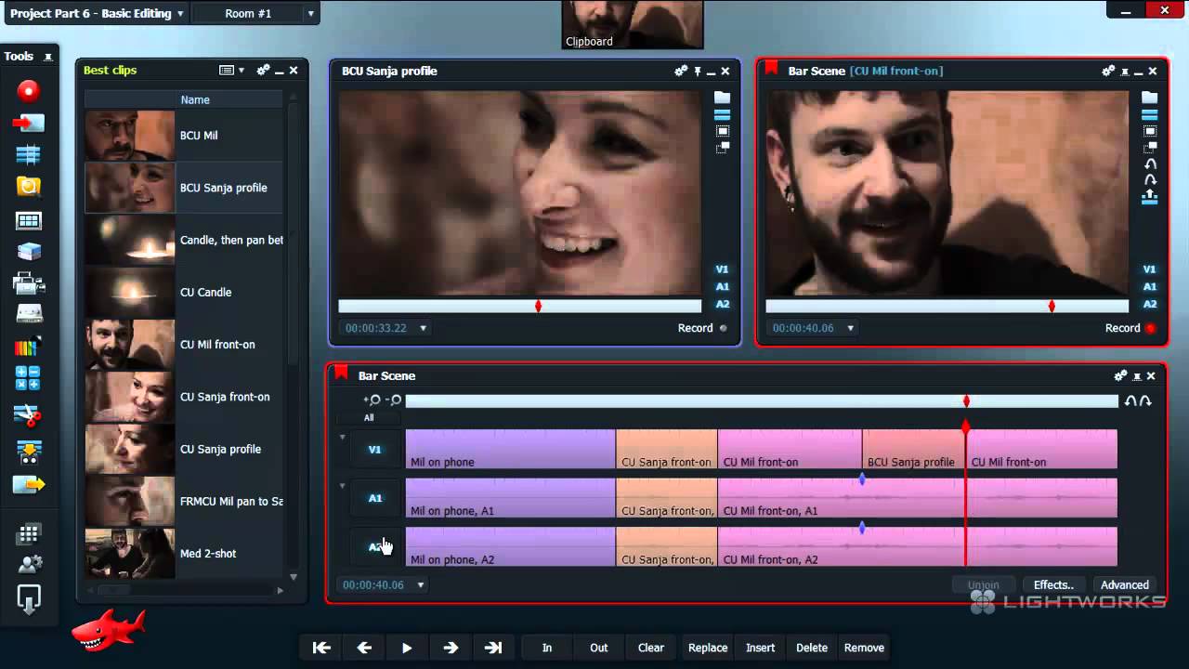The height and width of the screenshot is (669, 1189).
Task: Click folder icon in BCU Sanja profile viewer
Action: click(x=722, y=98)
